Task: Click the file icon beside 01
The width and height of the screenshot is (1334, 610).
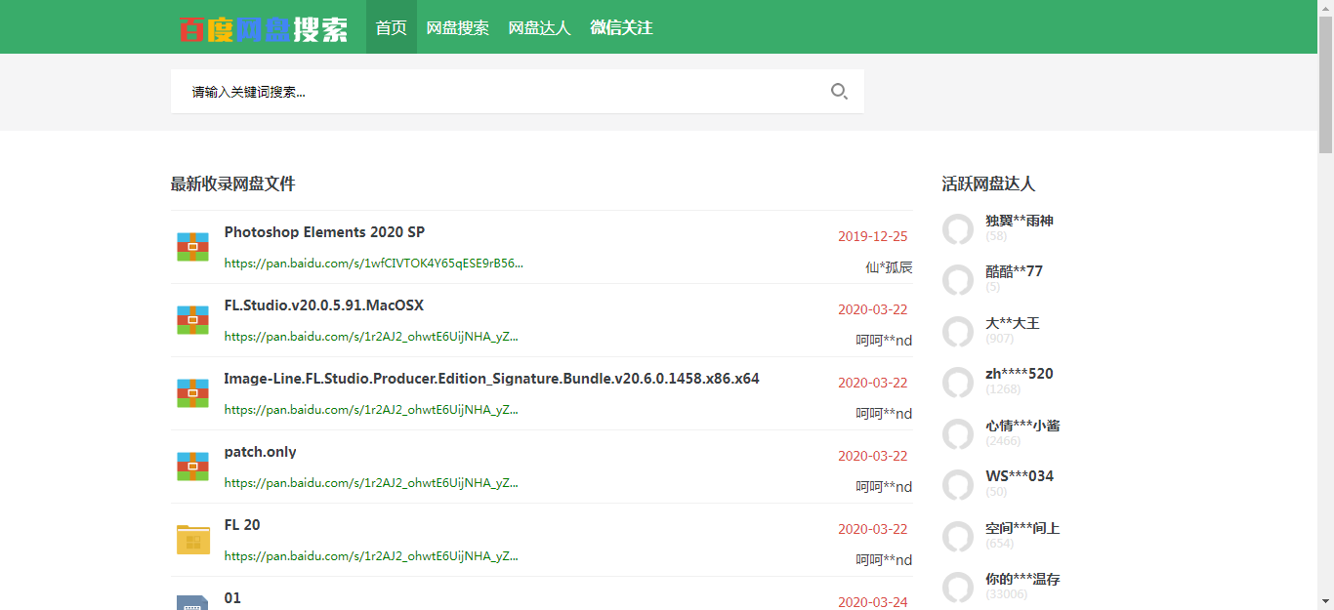Action: coord(193,602)
